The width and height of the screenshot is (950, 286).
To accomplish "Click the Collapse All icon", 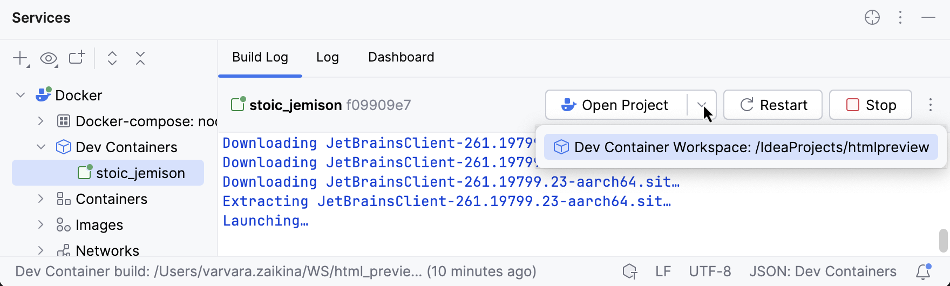I will pos(140,58).
